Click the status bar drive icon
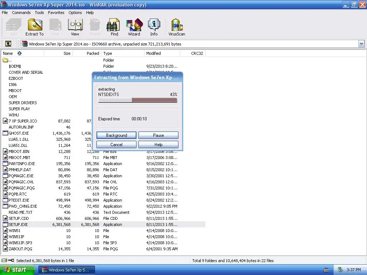Viewport: 367px width, 275px height. point(4,260)
